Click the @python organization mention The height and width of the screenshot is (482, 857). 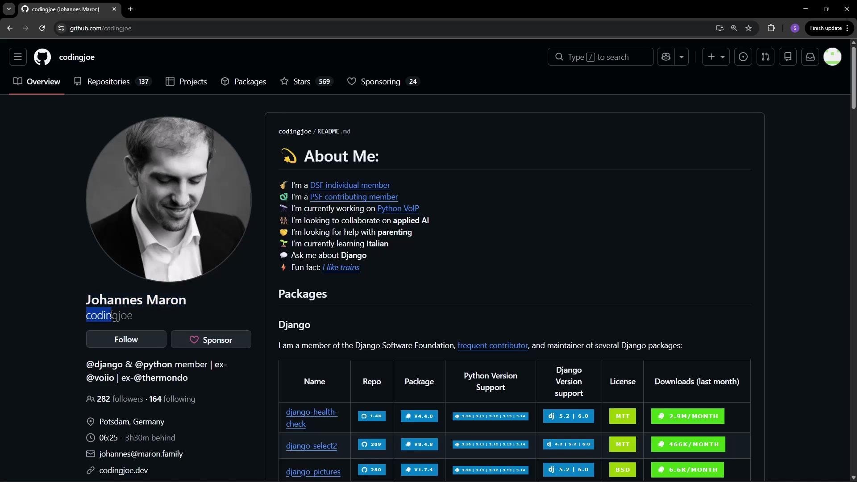(154, 365)
